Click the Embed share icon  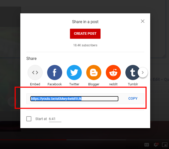[35, 72]
